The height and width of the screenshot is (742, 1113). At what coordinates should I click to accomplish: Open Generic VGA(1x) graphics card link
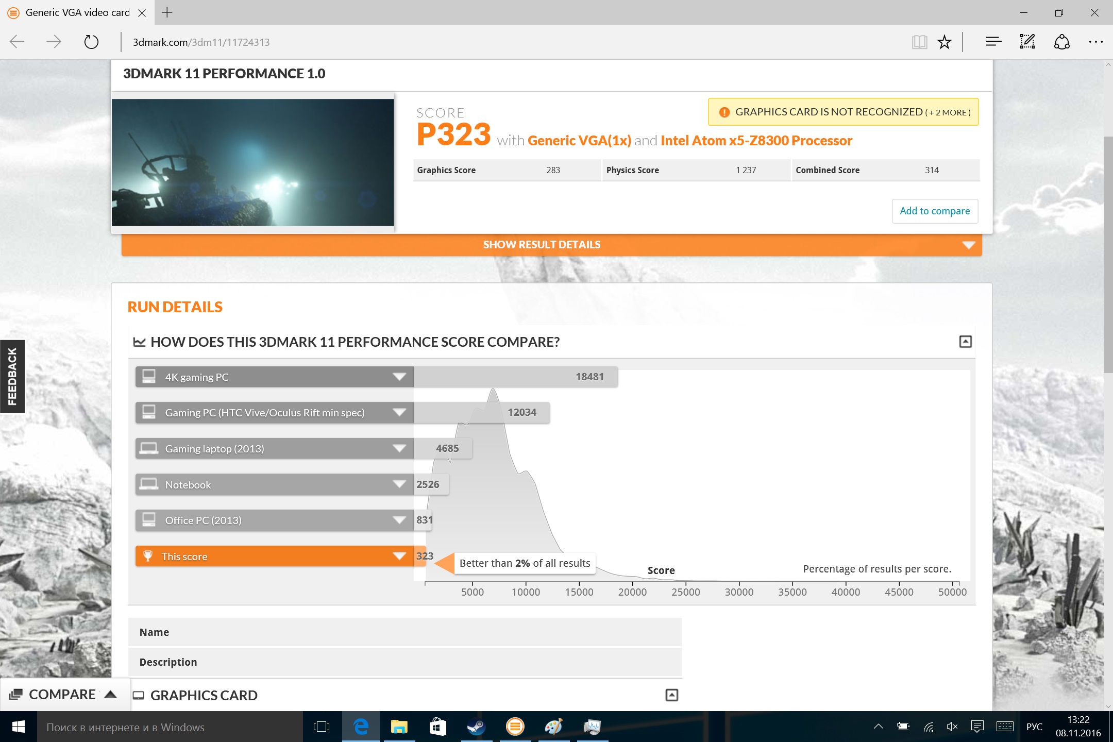tap(579, 140)
